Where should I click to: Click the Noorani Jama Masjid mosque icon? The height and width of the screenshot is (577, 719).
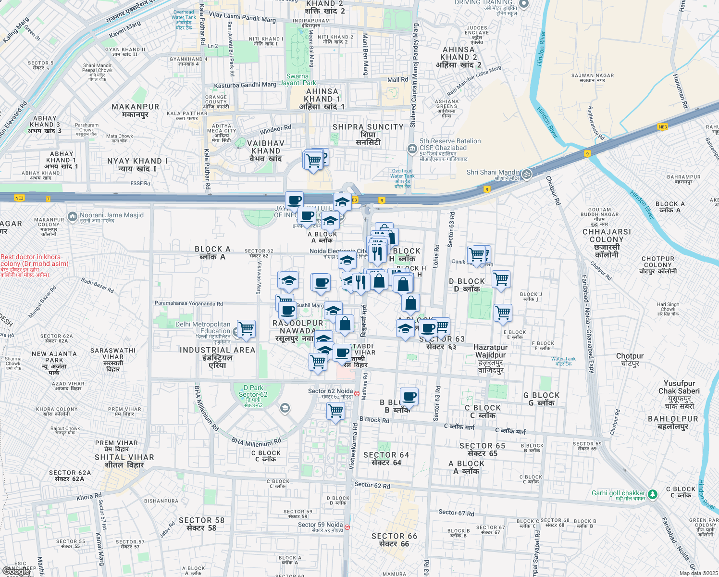(72, 215)
